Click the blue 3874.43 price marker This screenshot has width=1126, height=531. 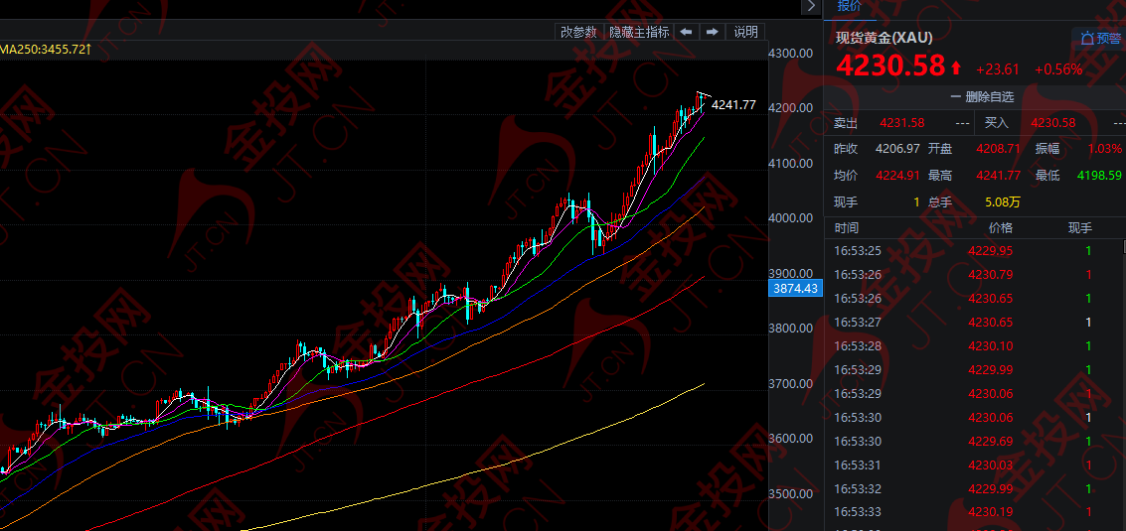click(795, 289)
